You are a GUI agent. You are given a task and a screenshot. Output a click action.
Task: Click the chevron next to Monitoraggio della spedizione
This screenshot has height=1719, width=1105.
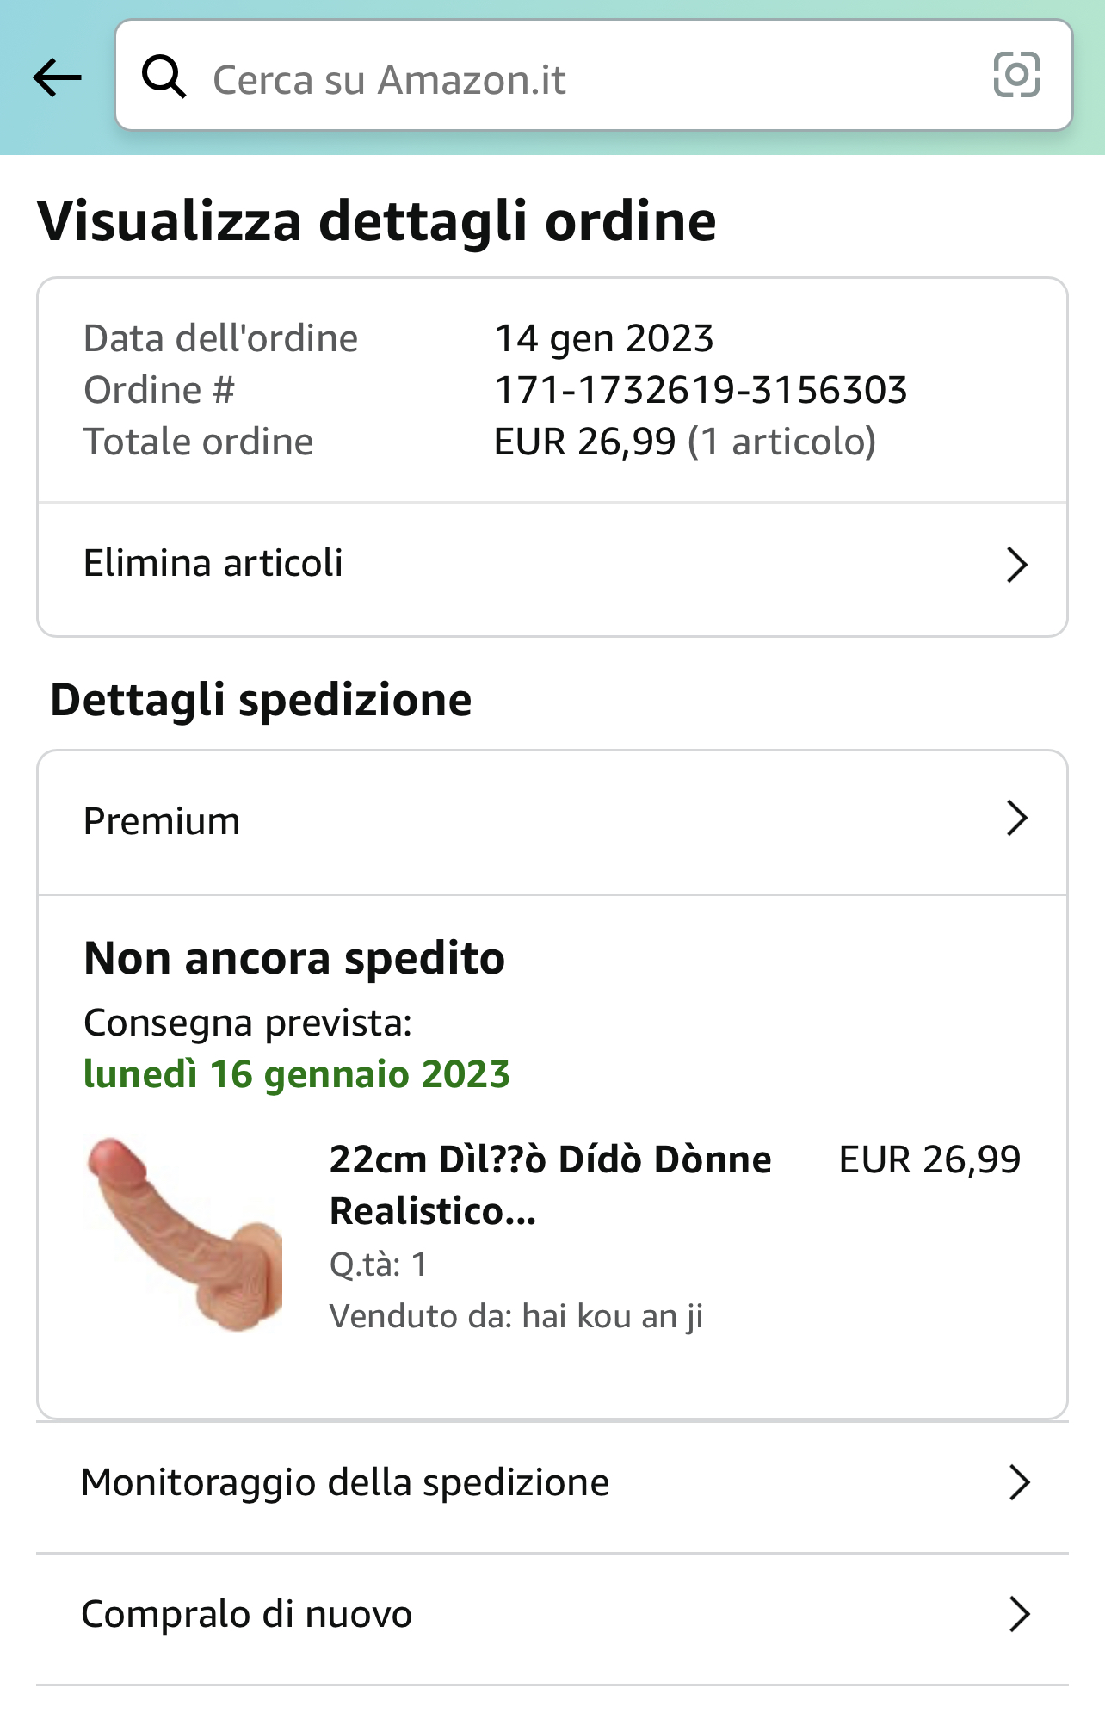coord(1019,1483)
